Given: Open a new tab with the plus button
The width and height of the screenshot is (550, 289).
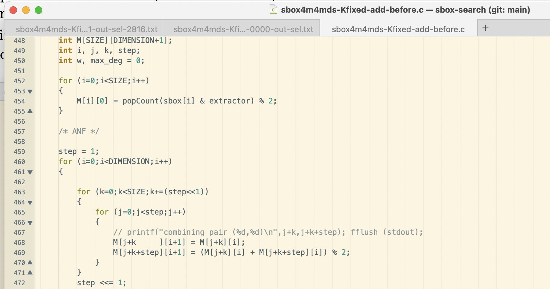Looking at the screenshot, I should pos(486,28).
